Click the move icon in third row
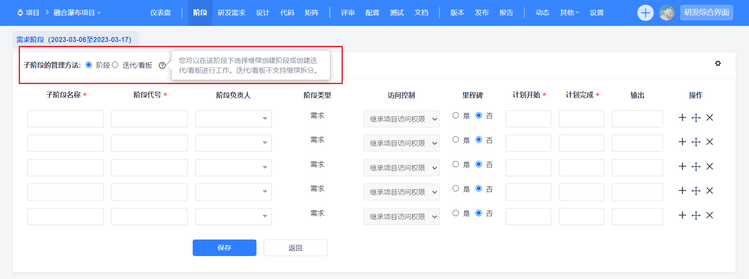 point(696,166)
